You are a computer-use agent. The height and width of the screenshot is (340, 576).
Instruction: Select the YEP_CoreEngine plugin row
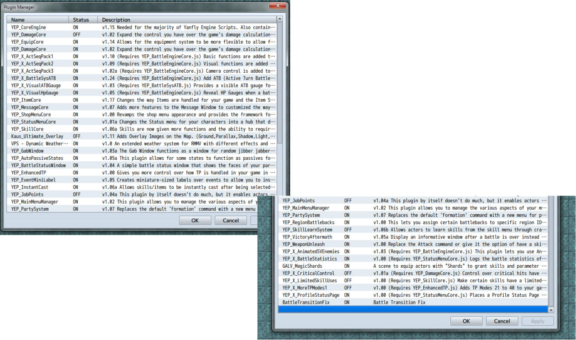click(142, 27)
